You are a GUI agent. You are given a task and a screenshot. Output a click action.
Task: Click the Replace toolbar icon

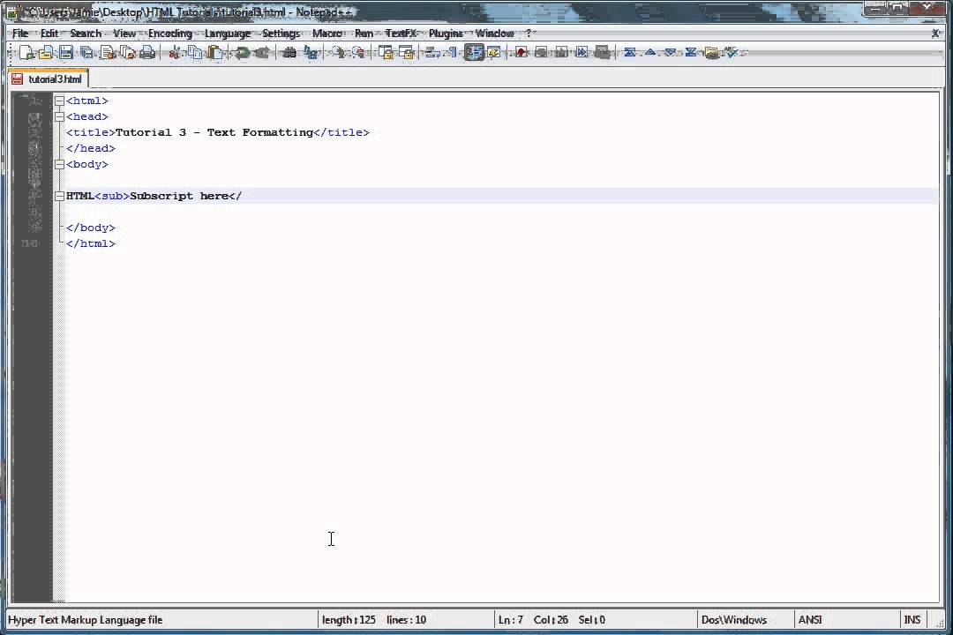(311, 53)
